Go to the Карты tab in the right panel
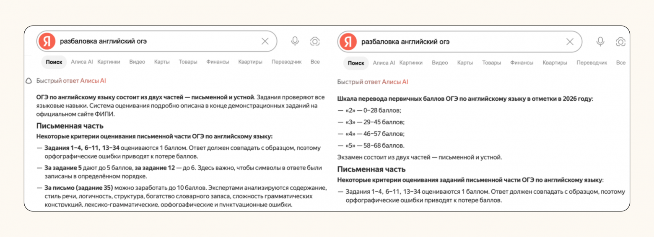Screen dimensions: 654x237 click(465, 63)
